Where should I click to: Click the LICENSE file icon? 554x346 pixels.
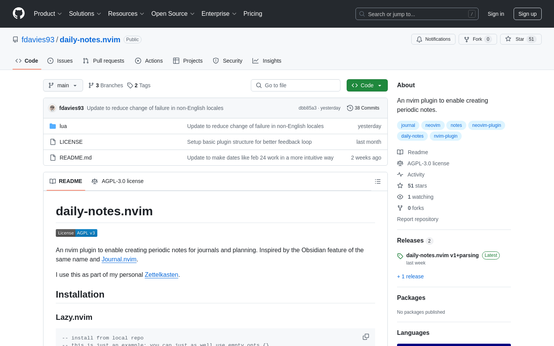click(x=53, y=142)
